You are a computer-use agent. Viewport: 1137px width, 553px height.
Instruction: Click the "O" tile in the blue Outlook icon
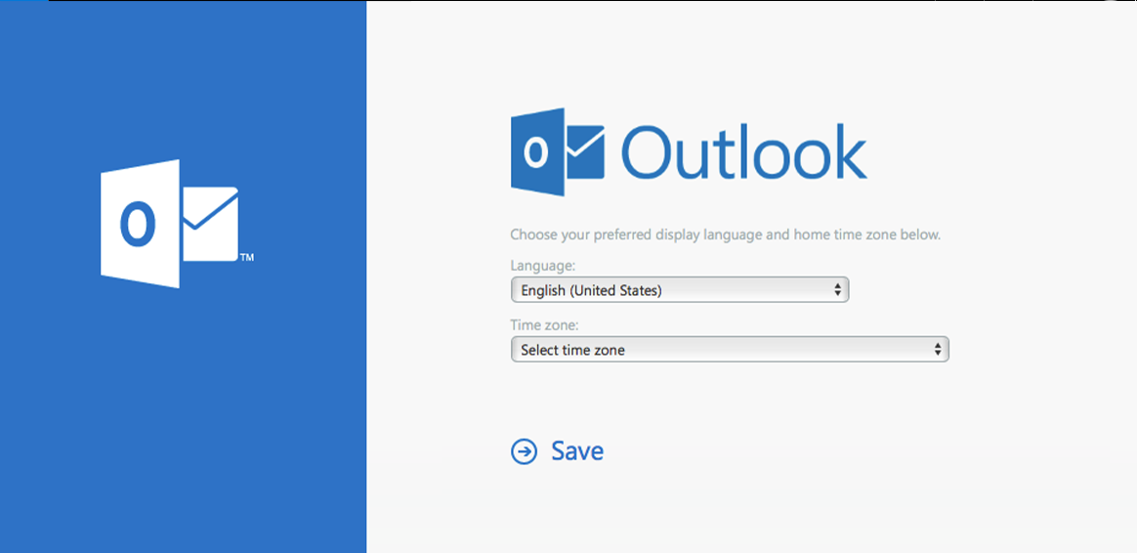coord(536,152)
